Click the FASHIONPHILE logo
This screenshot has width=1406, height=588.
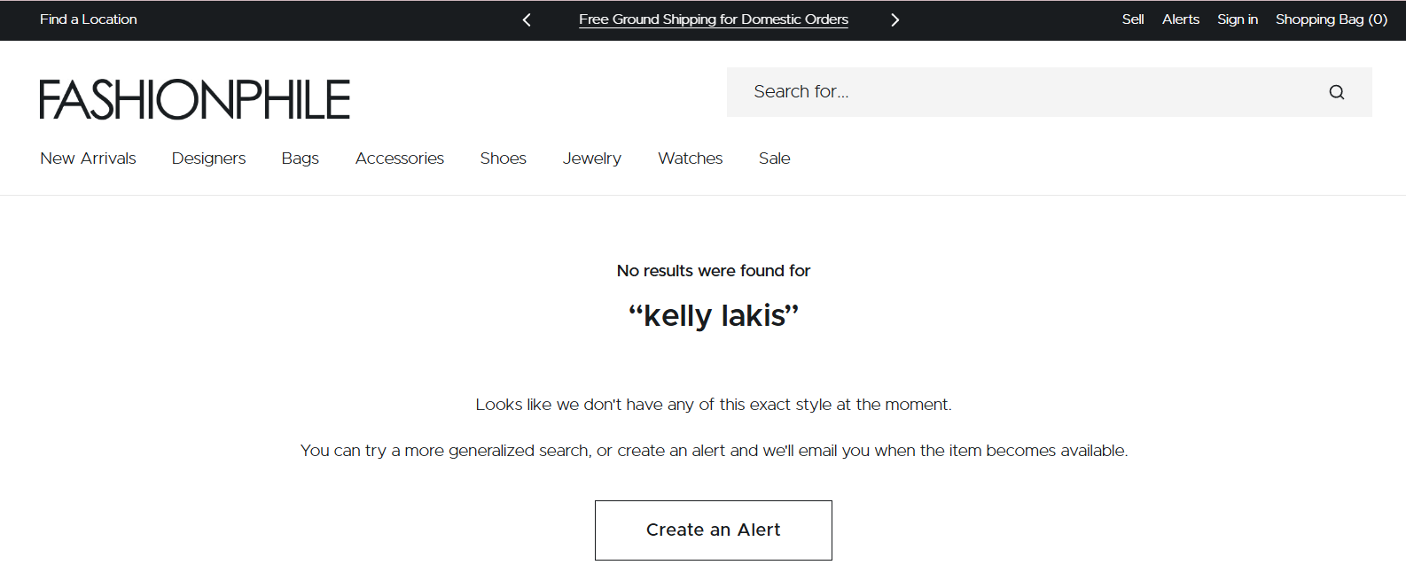pyautogui.click(x=193, y=98)
